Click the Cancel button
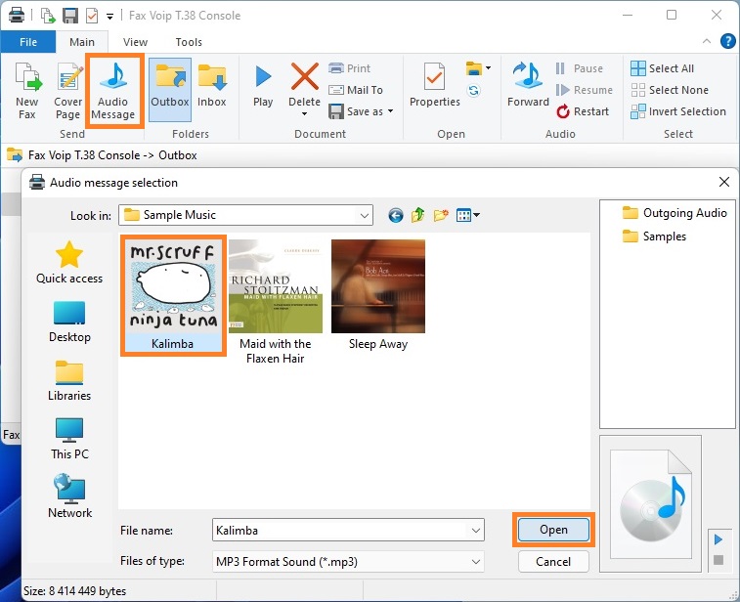The height and width of the screenshot is (602, 740). click(x=553, y=561)
